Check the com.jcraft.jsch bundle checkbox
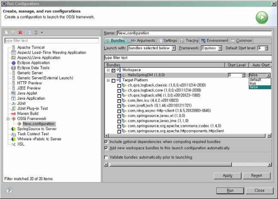This screenshot has height=199, width=278. click(x=119, y=106)
